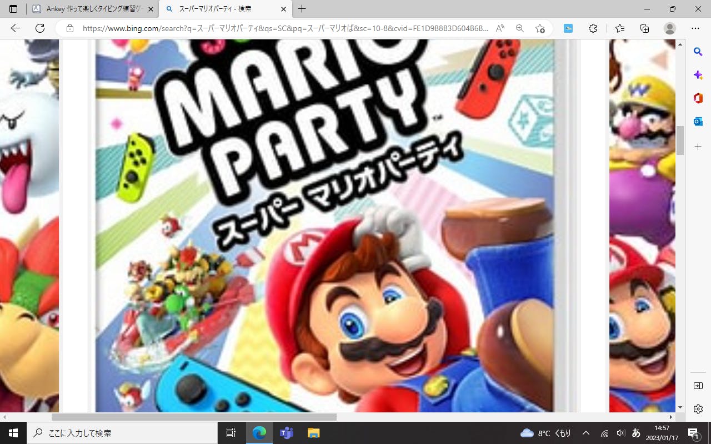
Task: Open the Microsoft 365 Office sidebar icon
Action: click(698, 98)
